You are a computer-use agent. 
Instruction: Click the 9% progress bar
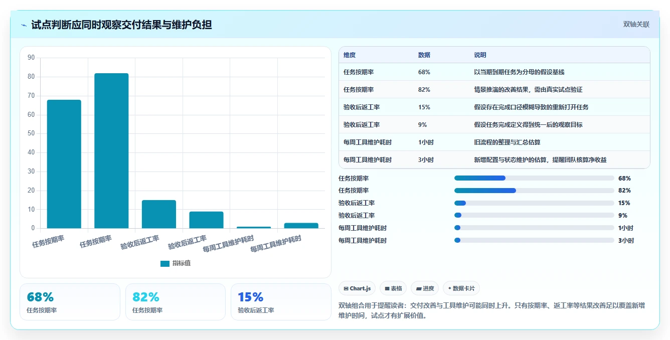(x=534, y=216)
